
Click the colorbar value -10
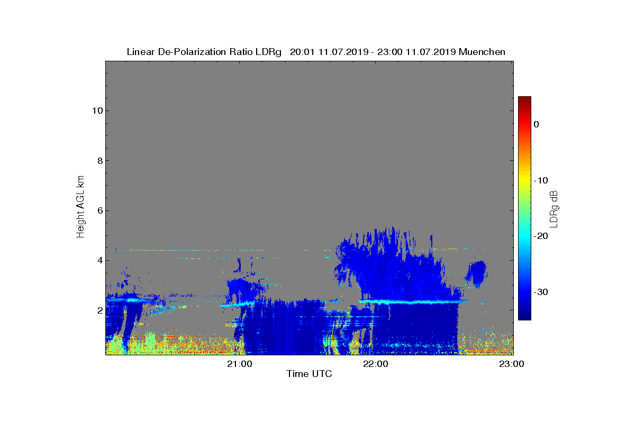point(541,180)
